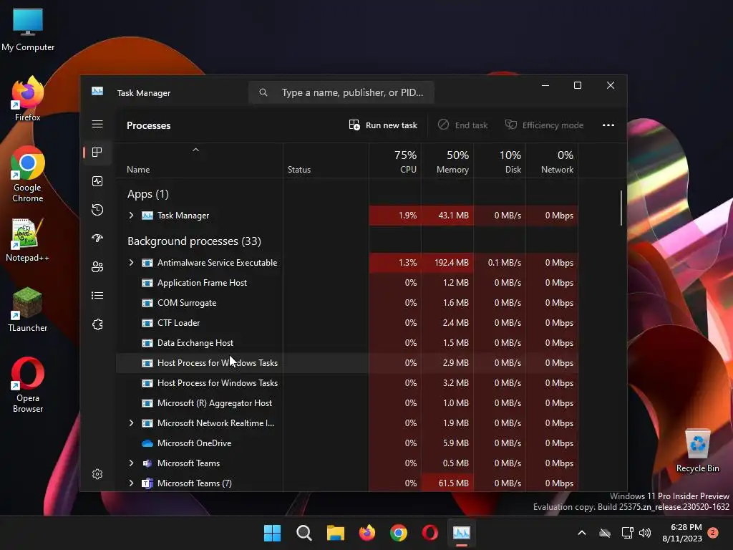This screenshot has height=550, width=733.
Task: Open Task Manager Settings gear
Action: tap(97, 474)
